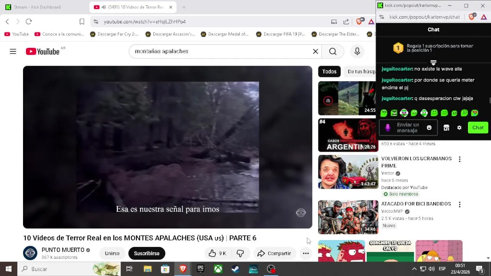Start voice search with the microphone
This screenshot has width=491, height=276.
point(357,51)
